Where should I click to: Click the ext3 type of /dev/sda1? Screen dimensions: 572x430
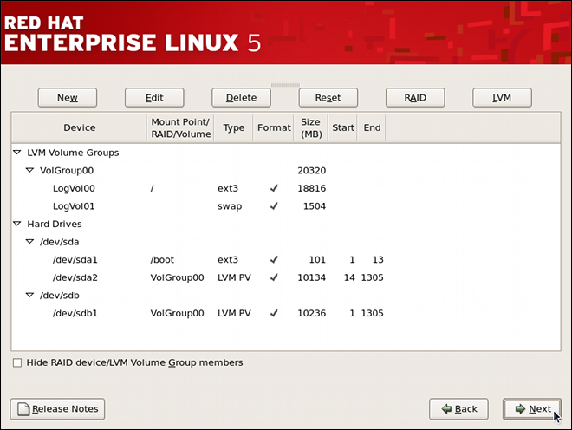(228, 260)
